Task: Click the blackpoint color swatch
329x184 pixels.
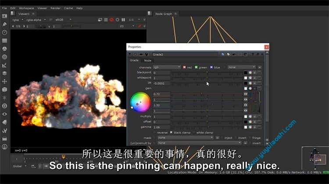Action: pyautogui.click(x=246, y=73)
